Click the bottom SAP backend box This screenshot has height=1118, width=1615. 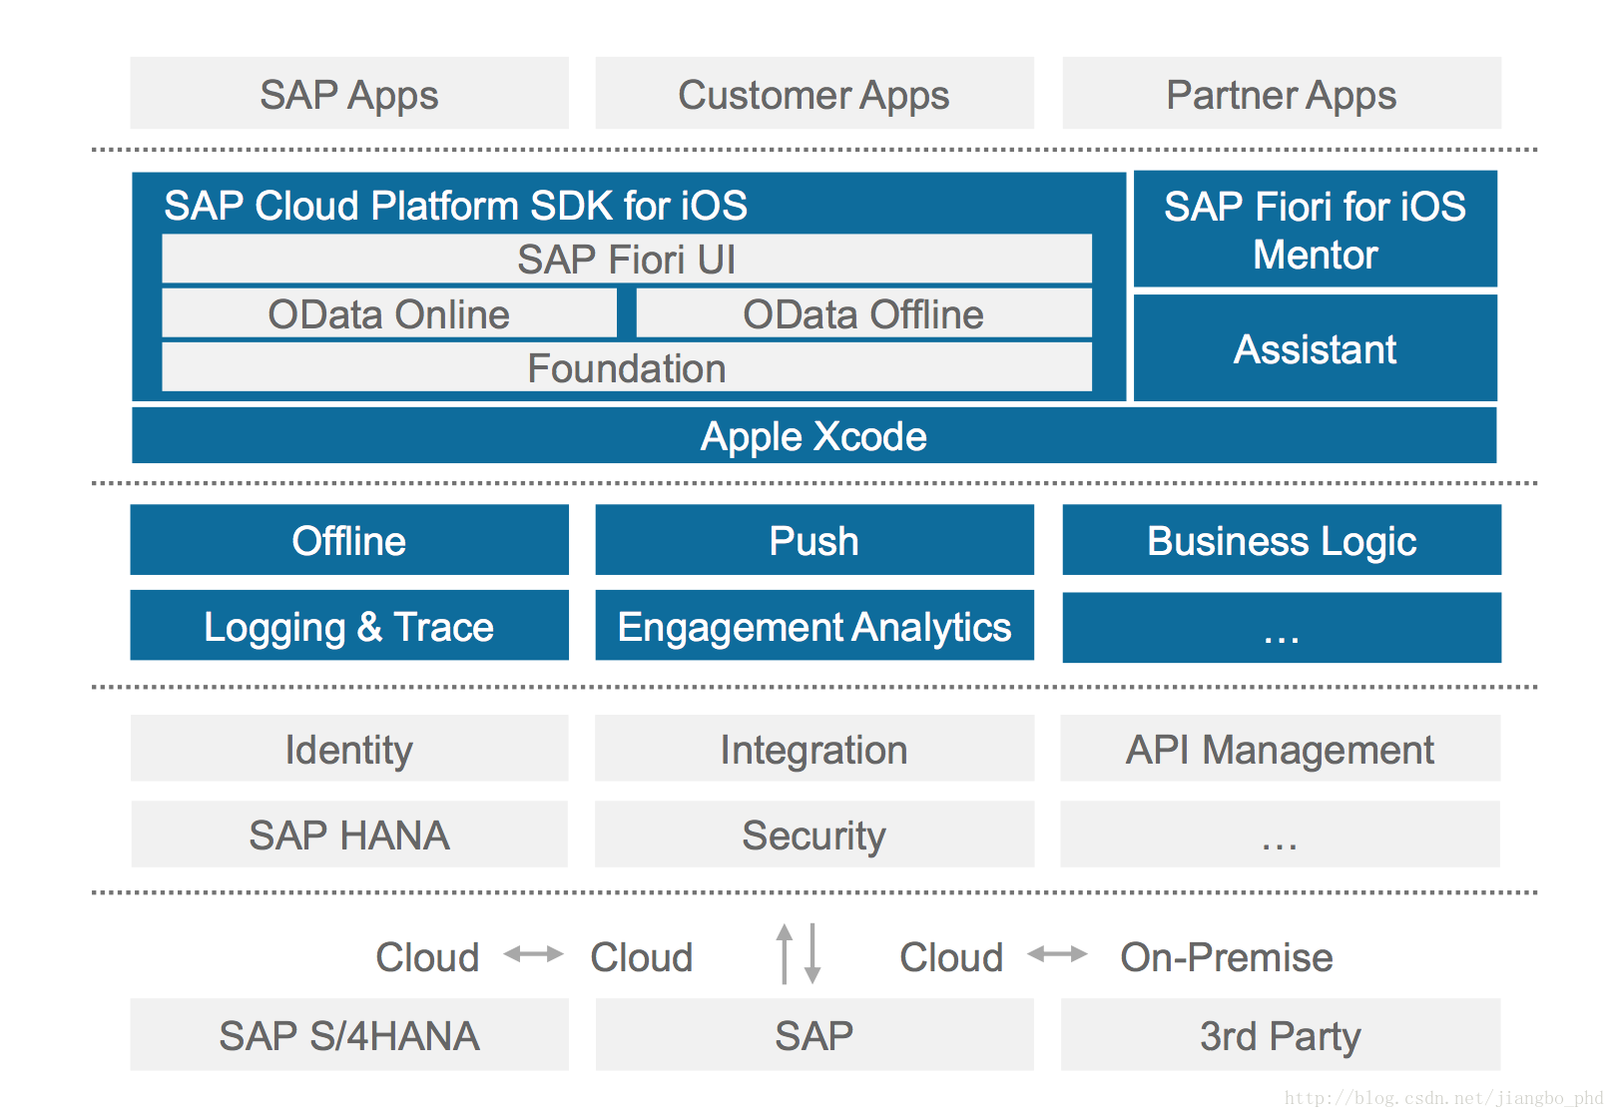pos(814,1035)
